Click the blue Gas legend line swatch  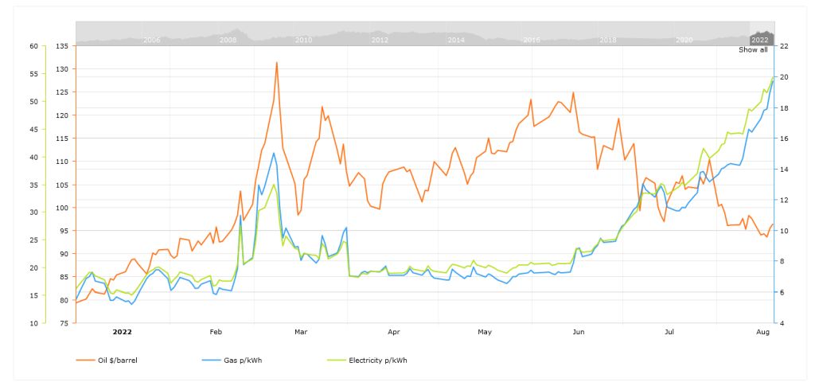point(211,360)
